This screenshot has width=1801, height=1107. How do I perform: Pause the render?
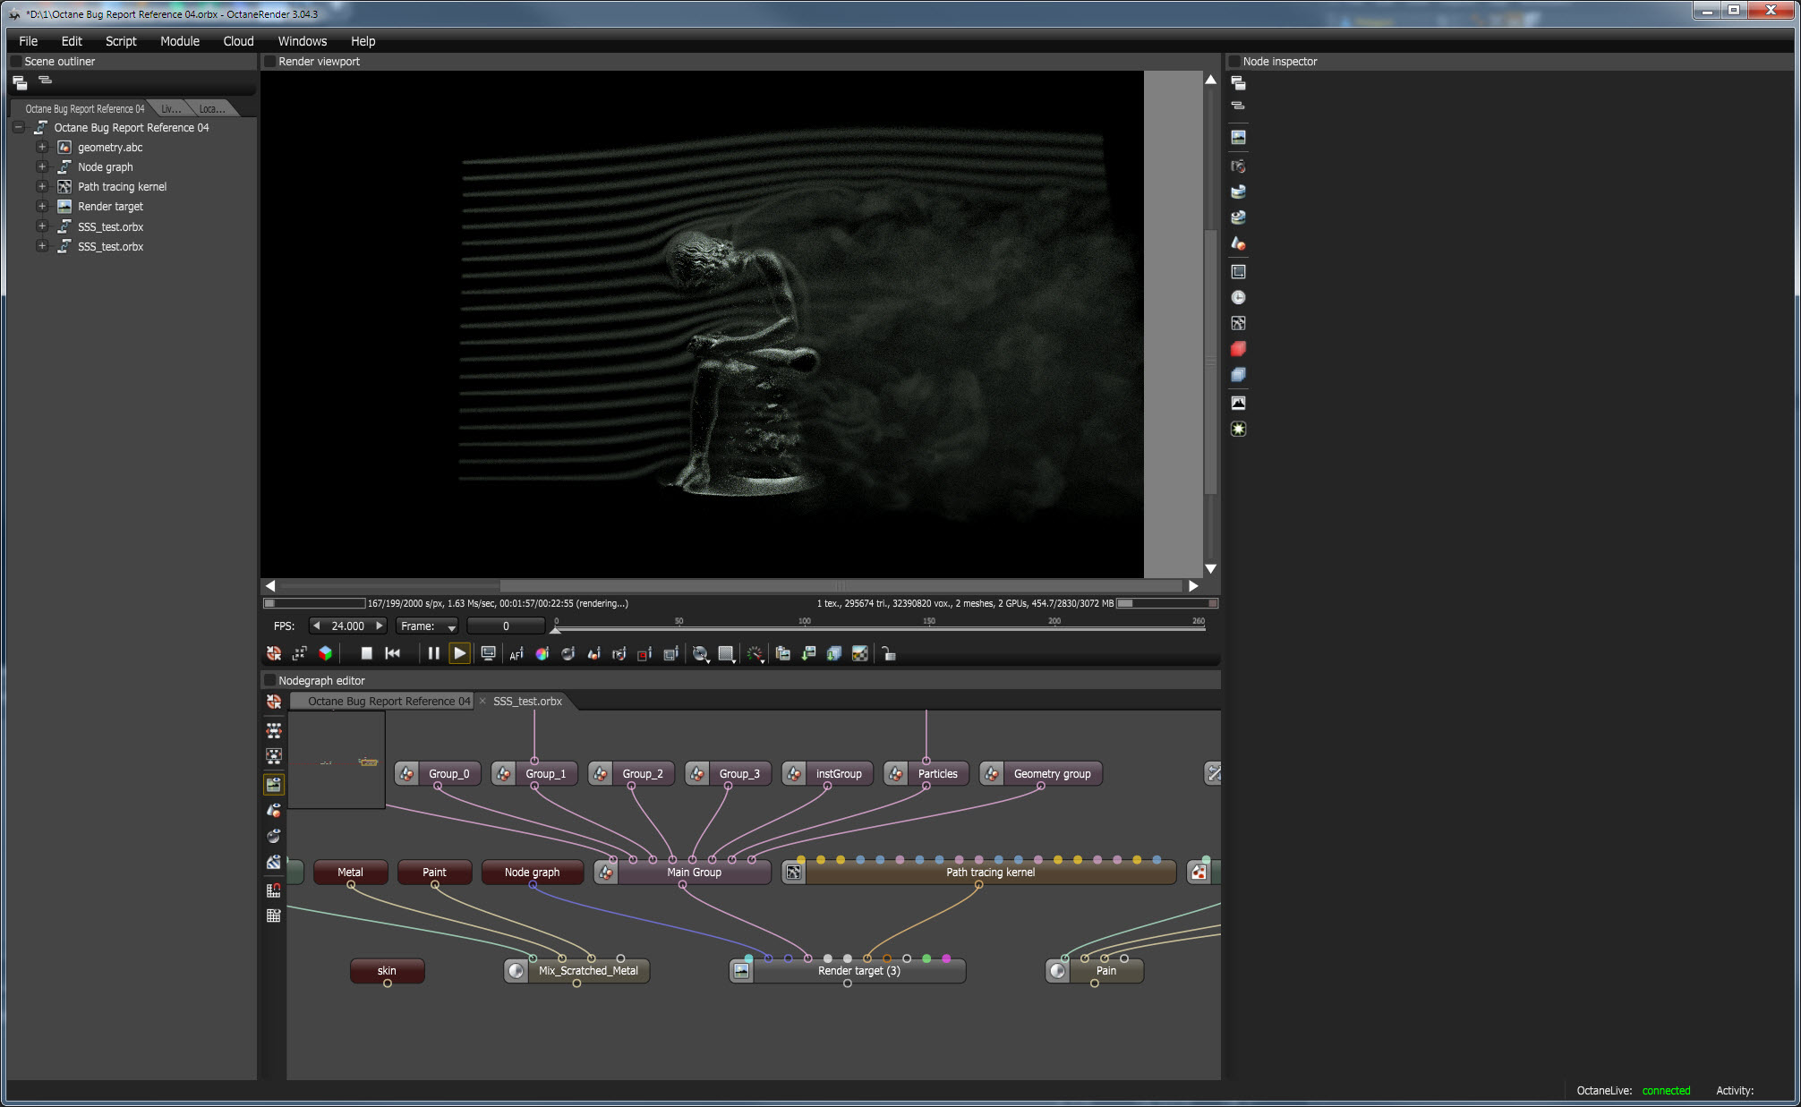(433, 653)
